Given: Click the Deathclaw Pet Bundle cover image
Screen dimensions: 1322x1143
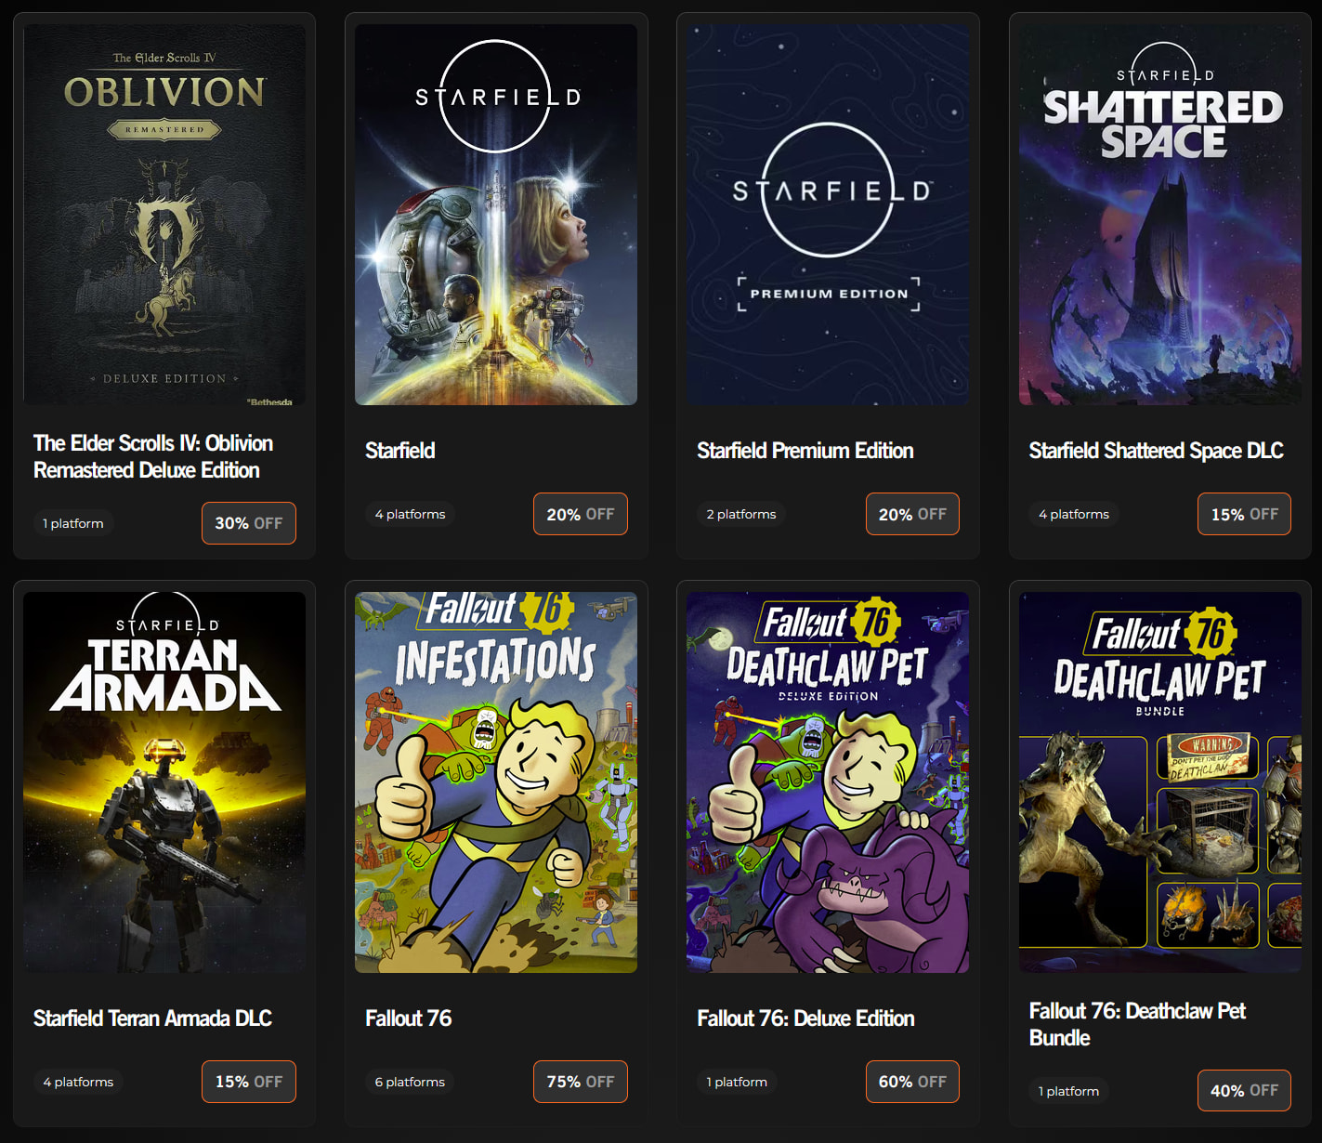Looking at the screenshot, I should (1160, 782).
